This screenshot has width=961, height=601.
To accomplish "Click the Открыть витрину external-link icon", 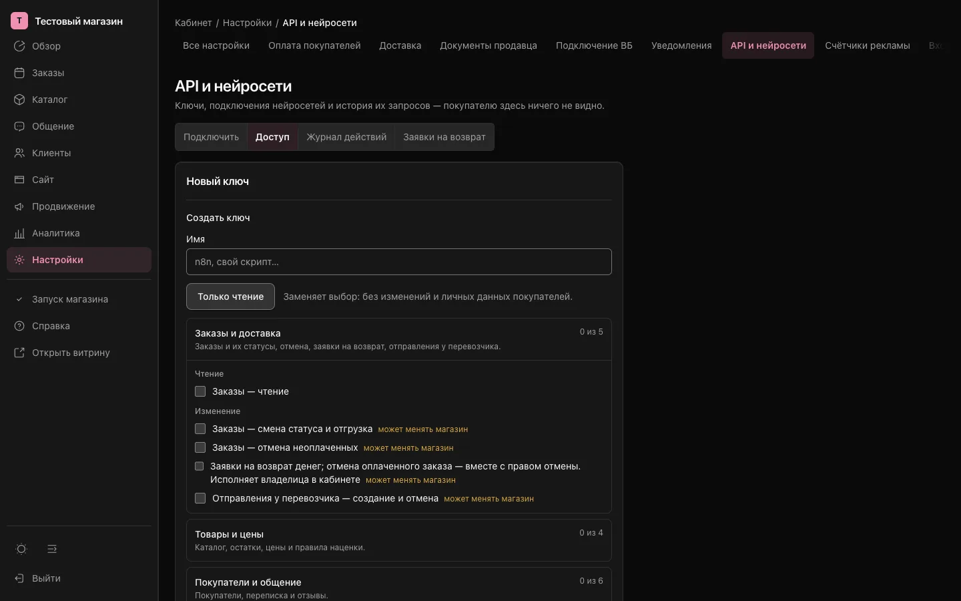I will click(19, 353).
